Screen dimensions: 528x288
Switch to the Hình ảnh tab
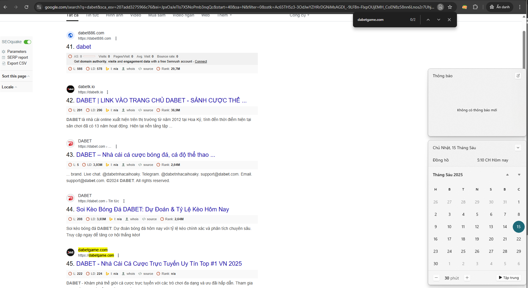(115, 15)
